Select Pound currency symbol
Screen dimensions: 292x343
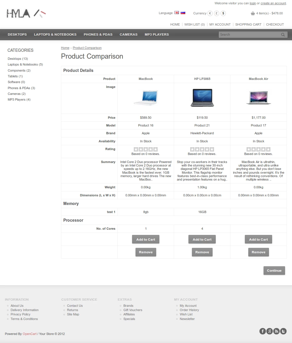pos(216,13)
